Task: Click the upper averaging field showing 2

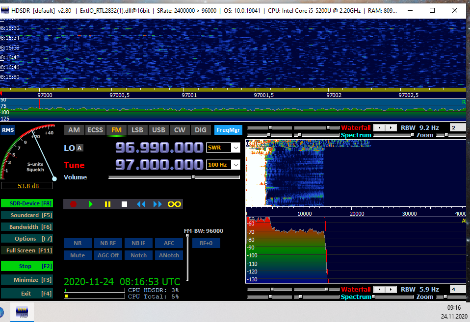Action: (x=457, y=127)
